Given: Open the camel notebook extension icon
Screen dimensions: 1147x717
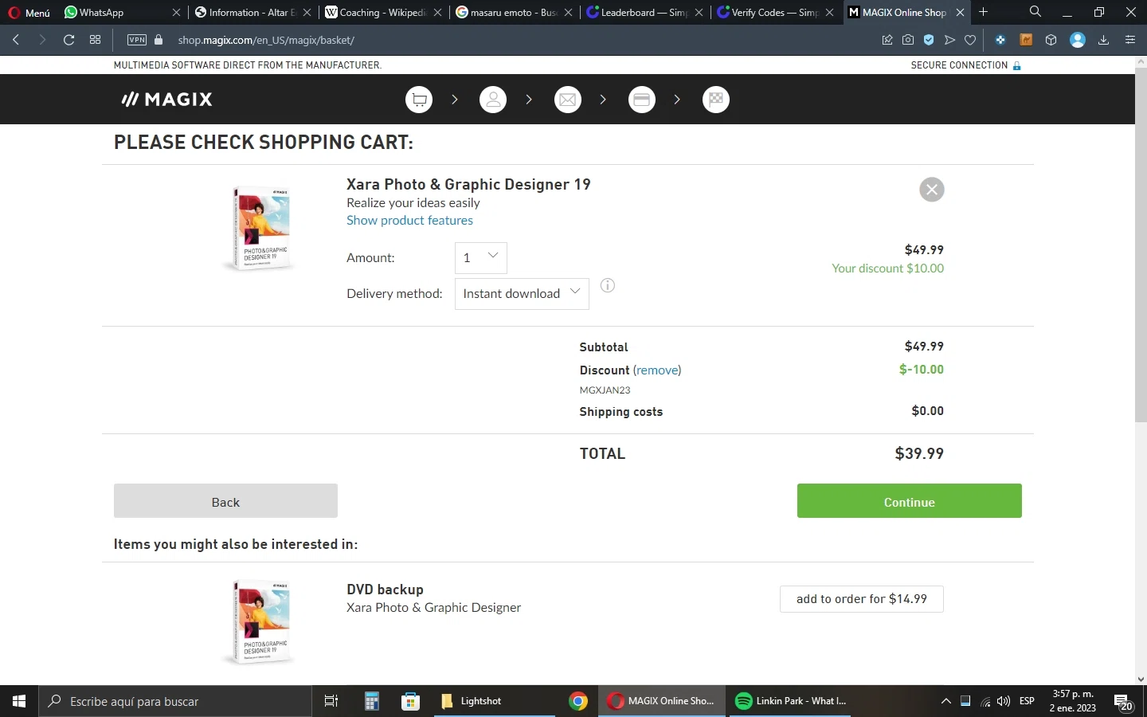Looking at the screenshot, I should (x=1026, y=40).
